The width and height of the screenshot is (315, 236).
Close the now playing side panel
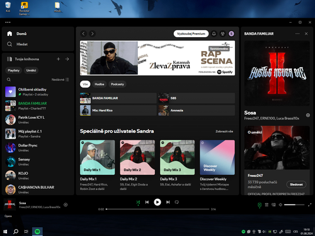tap(306, 33)
